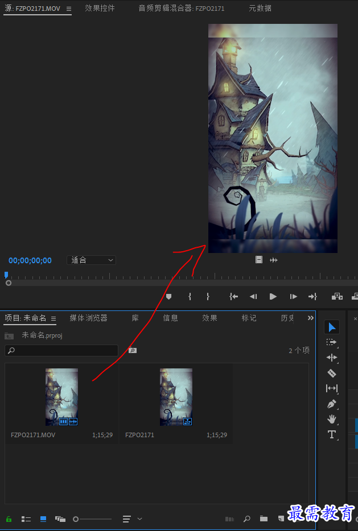Viewport: 358px width, 531px height.
Task: Step forward one frame
Action: (293, 297)
